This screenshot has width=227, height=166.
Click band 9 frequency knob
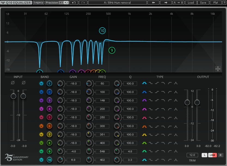coord(89,151)
